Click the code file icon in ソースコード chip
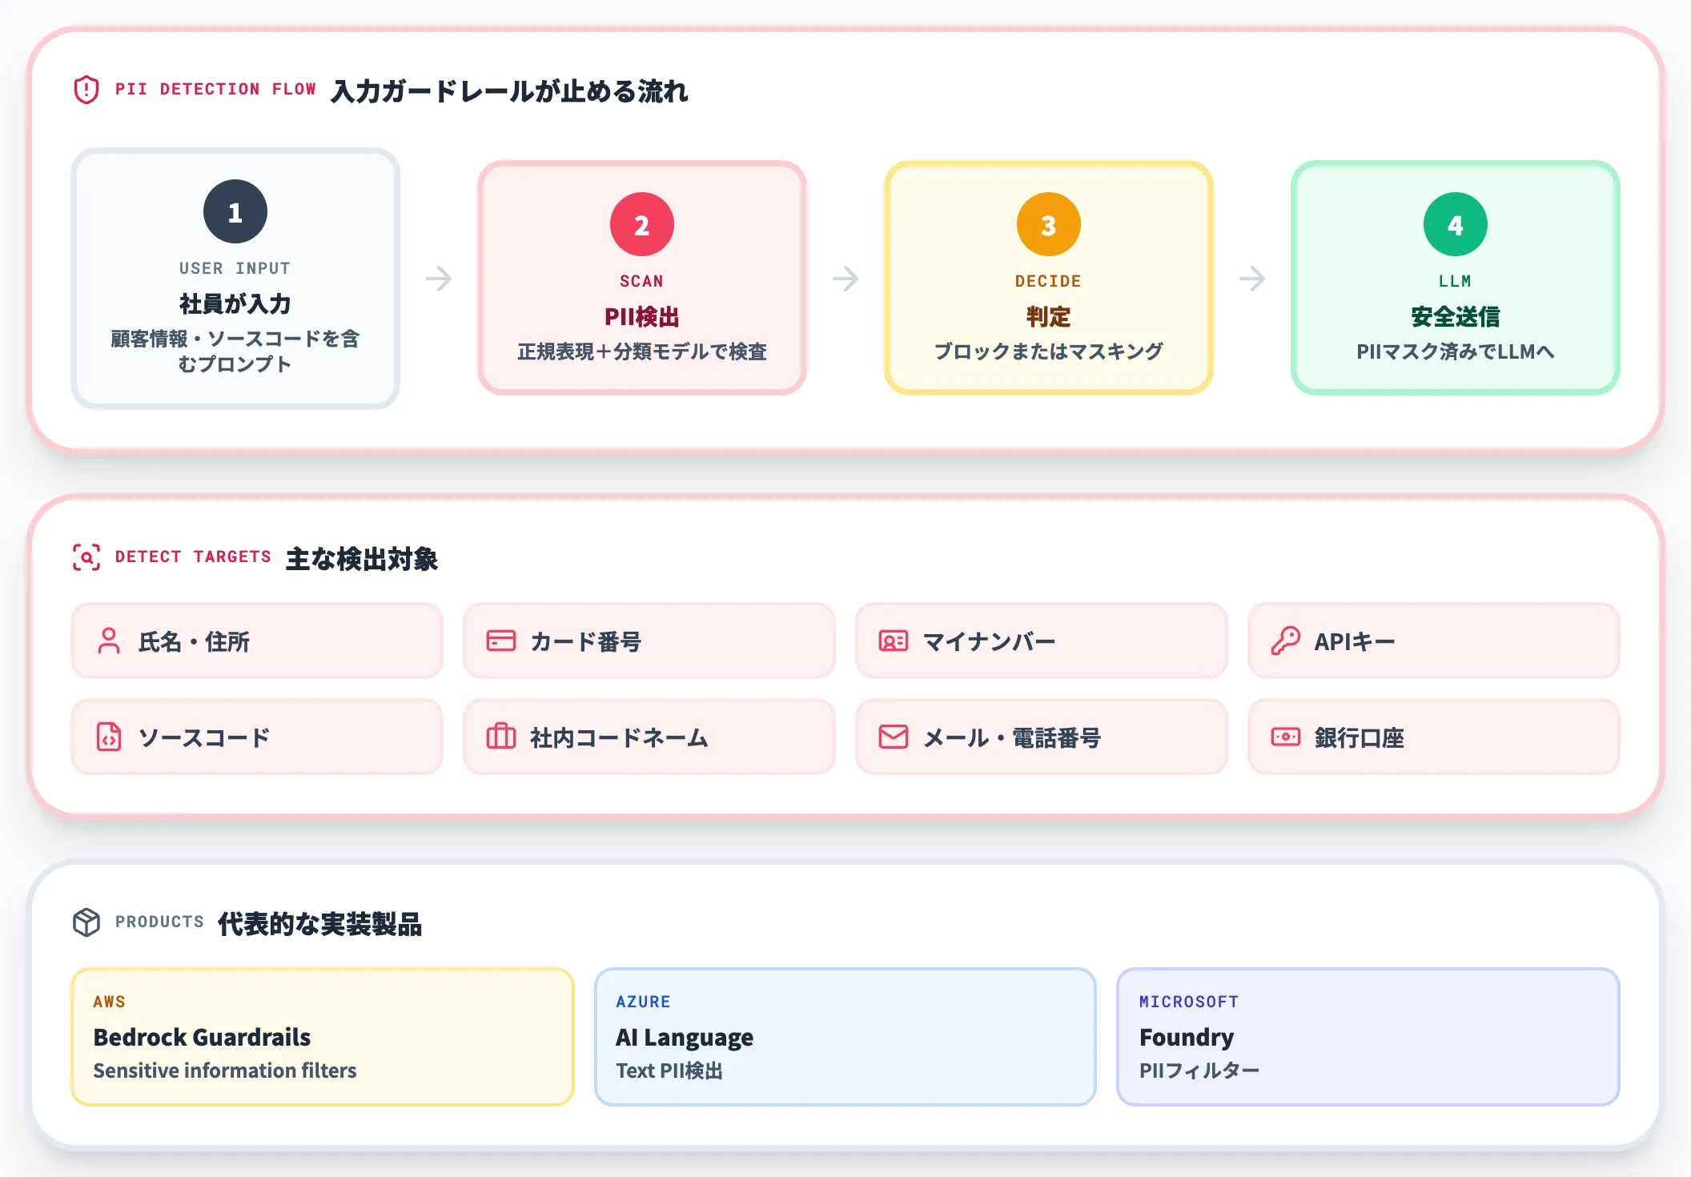This screenshot has height=1177, width=1691. click(x=109, y=737)
